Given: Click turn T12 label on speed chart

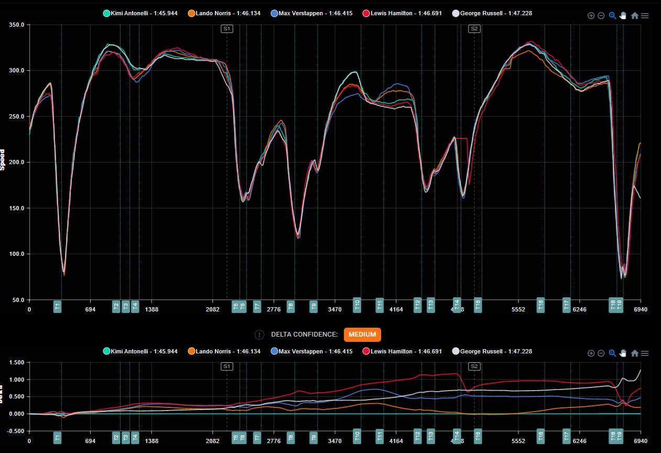Looking at the screenshot, I should point(418,305).
